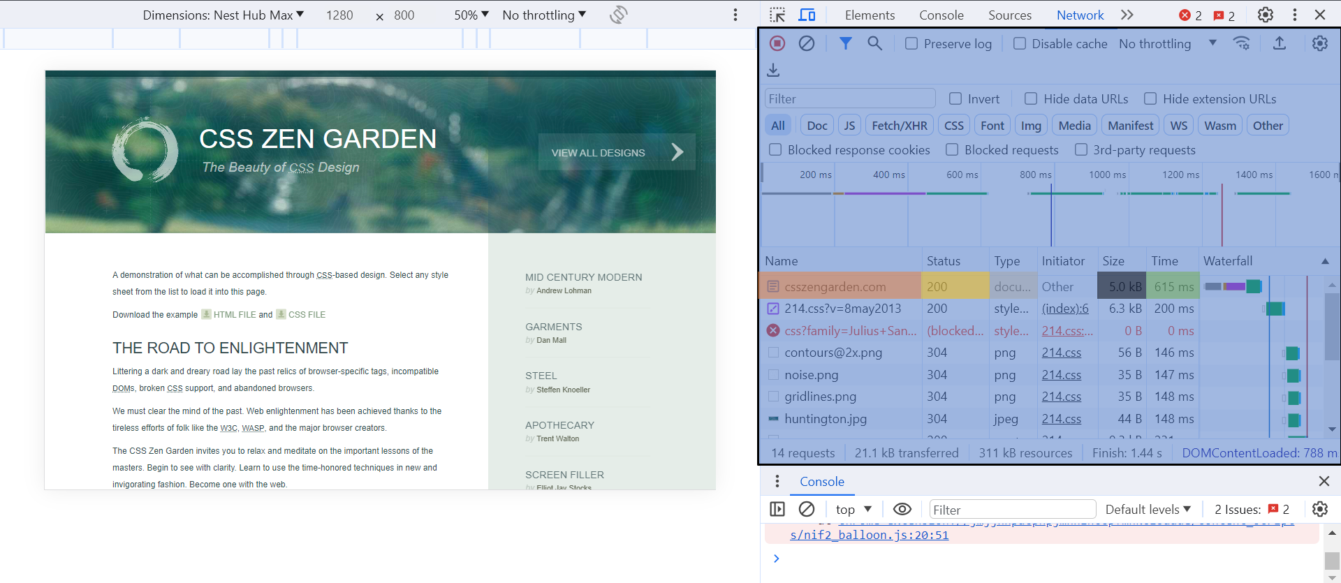Open the Dimensions Nest Hub Max dropdown
The image size is (1341, 583).
[223, 15]
